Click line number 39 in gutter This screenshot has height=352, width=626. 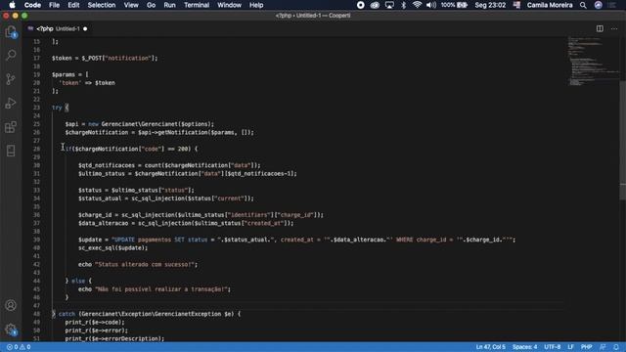pos(37,240)
